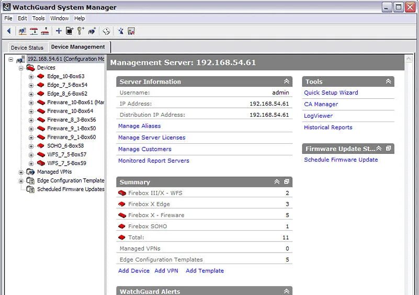Click the red device icon beside Edge_10-Box63
This screenshot has height=295, width=419.
[x=41, y=76]
